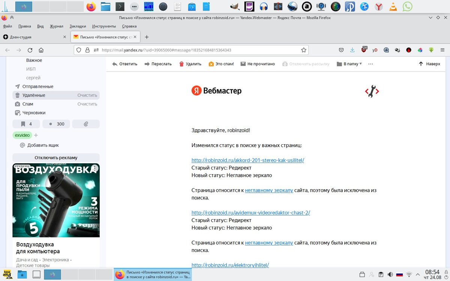The width and height of the screenshot is (450, 281).
Task: Reload the page in Firefox
Action: [x=30, y=50]
